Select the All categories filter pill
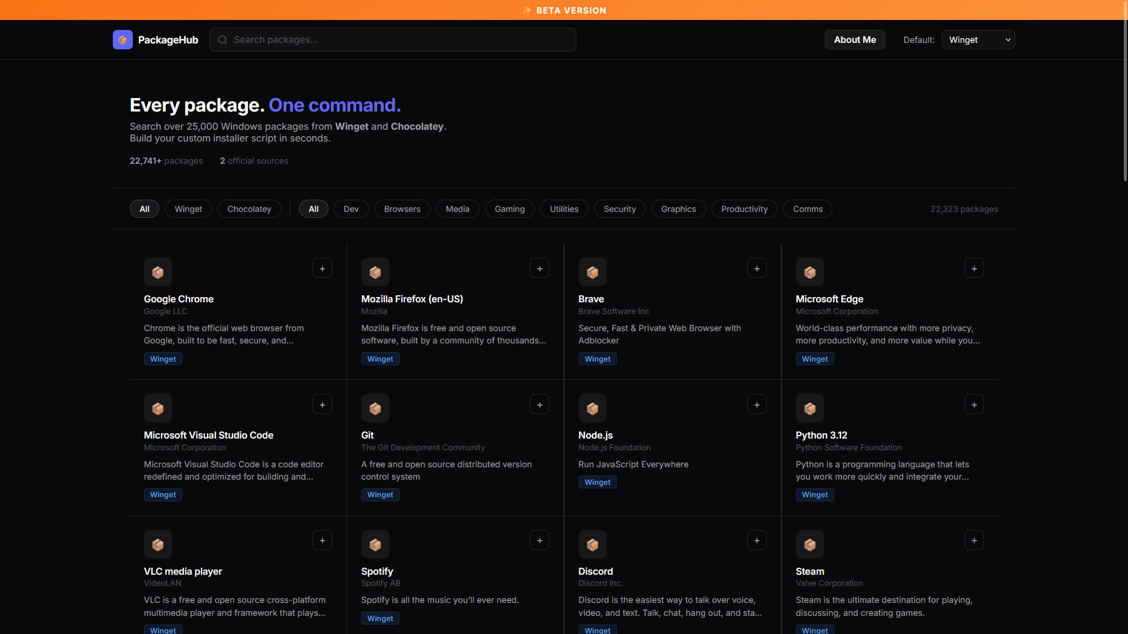 pos(314,209)
